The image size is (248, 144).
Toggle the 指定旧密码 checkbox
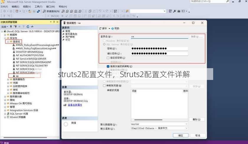pos(108,58)
